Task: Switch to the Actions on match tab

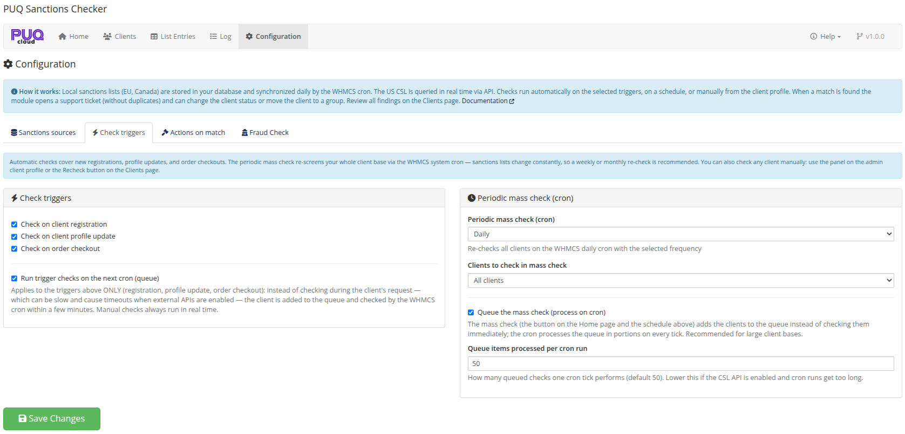Action: [x=194, y=132]
